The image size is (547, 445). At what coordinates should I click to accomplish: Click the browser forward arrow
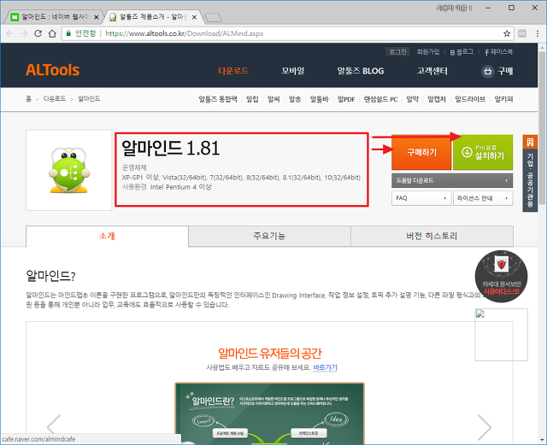pos(24,33)
